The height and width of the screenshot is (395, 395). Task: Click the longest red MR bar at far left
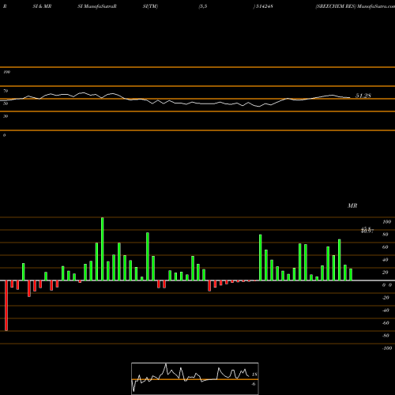coord(6,306)
